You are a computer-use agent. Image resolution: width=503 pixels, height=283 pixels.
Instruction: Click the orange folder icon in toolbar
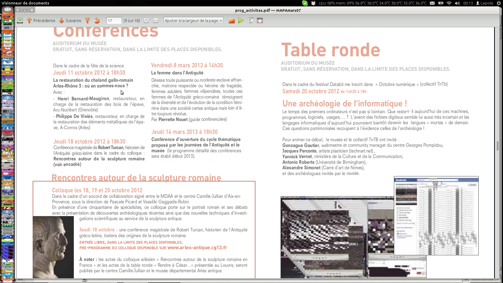[232, 20]
